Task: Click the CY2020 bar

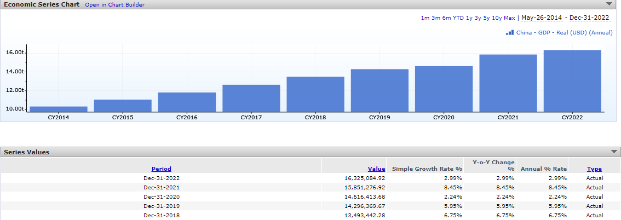Action: click(444, 89)
